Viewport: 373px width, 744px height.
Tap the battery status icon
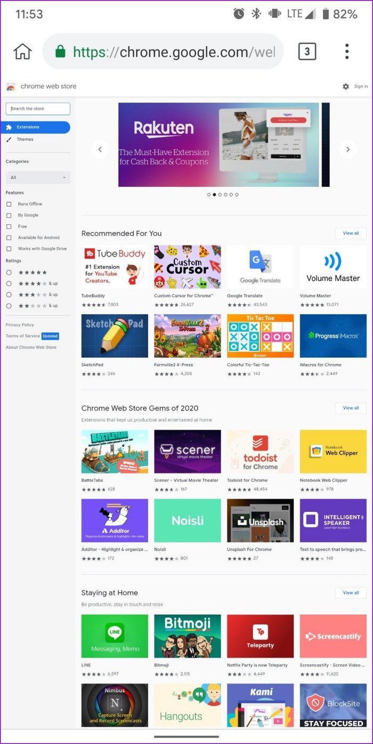[x=326, y=14]
